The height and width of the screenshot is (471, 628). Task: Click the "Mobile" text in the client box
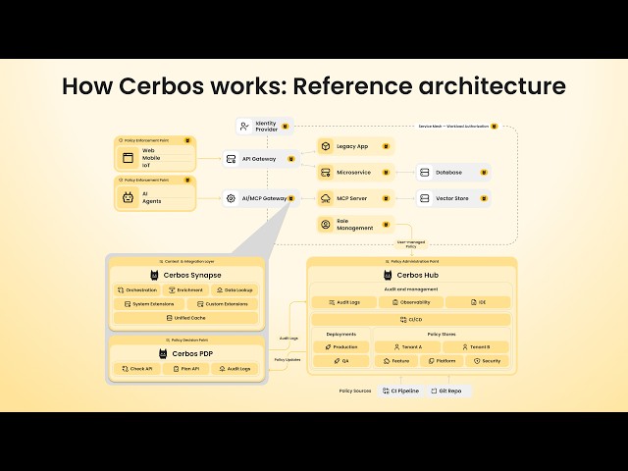pyautogui.click(x=151, y=158)
